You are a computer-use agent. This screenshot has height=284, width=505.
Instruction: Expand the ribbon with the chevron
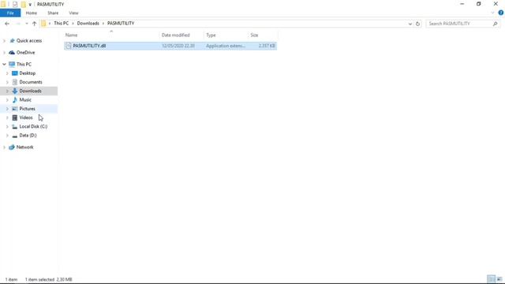pyautogui.click(x=492, y=13)
